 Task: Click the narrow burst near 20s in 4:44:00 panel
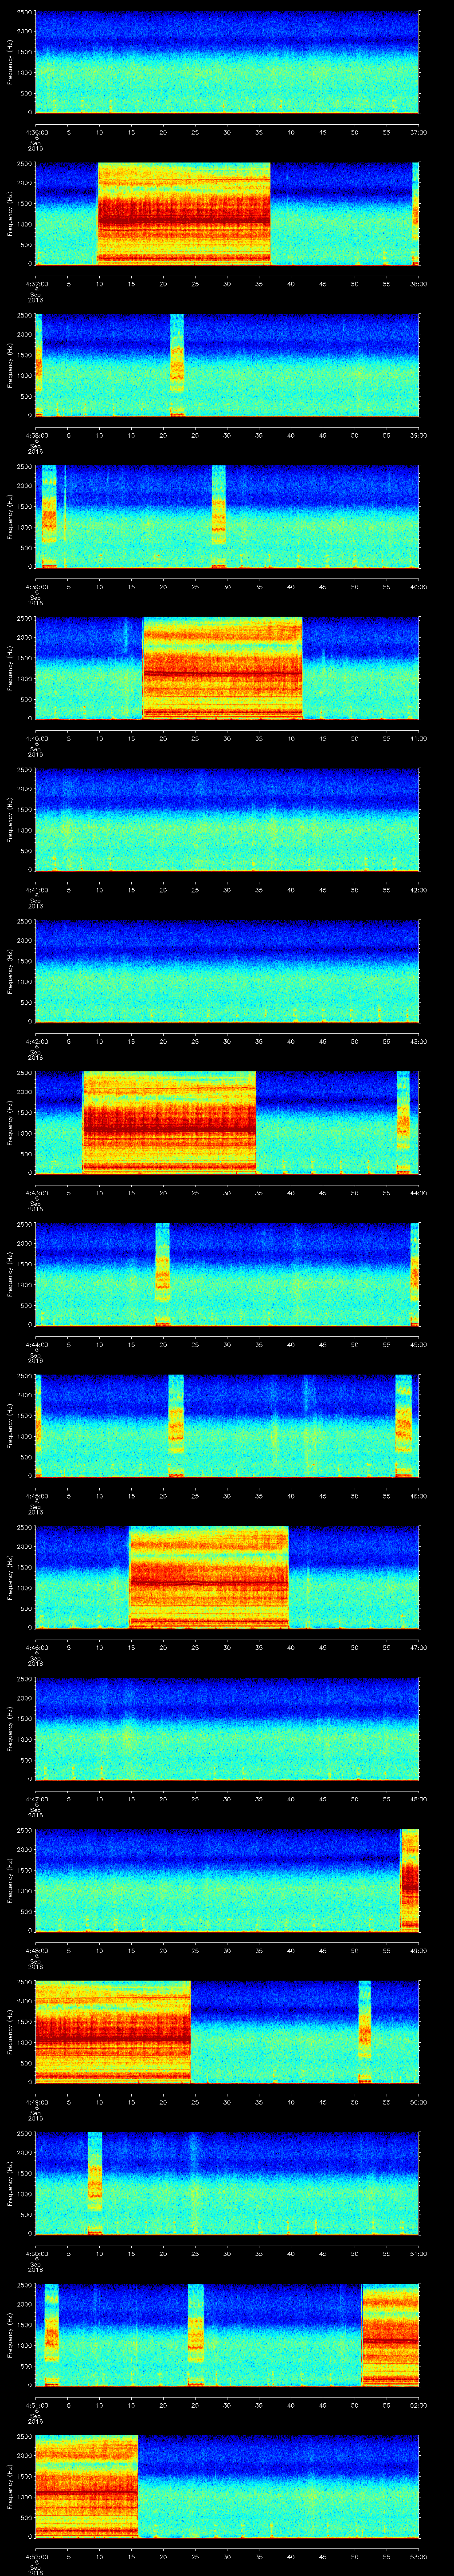point(163,1274)
